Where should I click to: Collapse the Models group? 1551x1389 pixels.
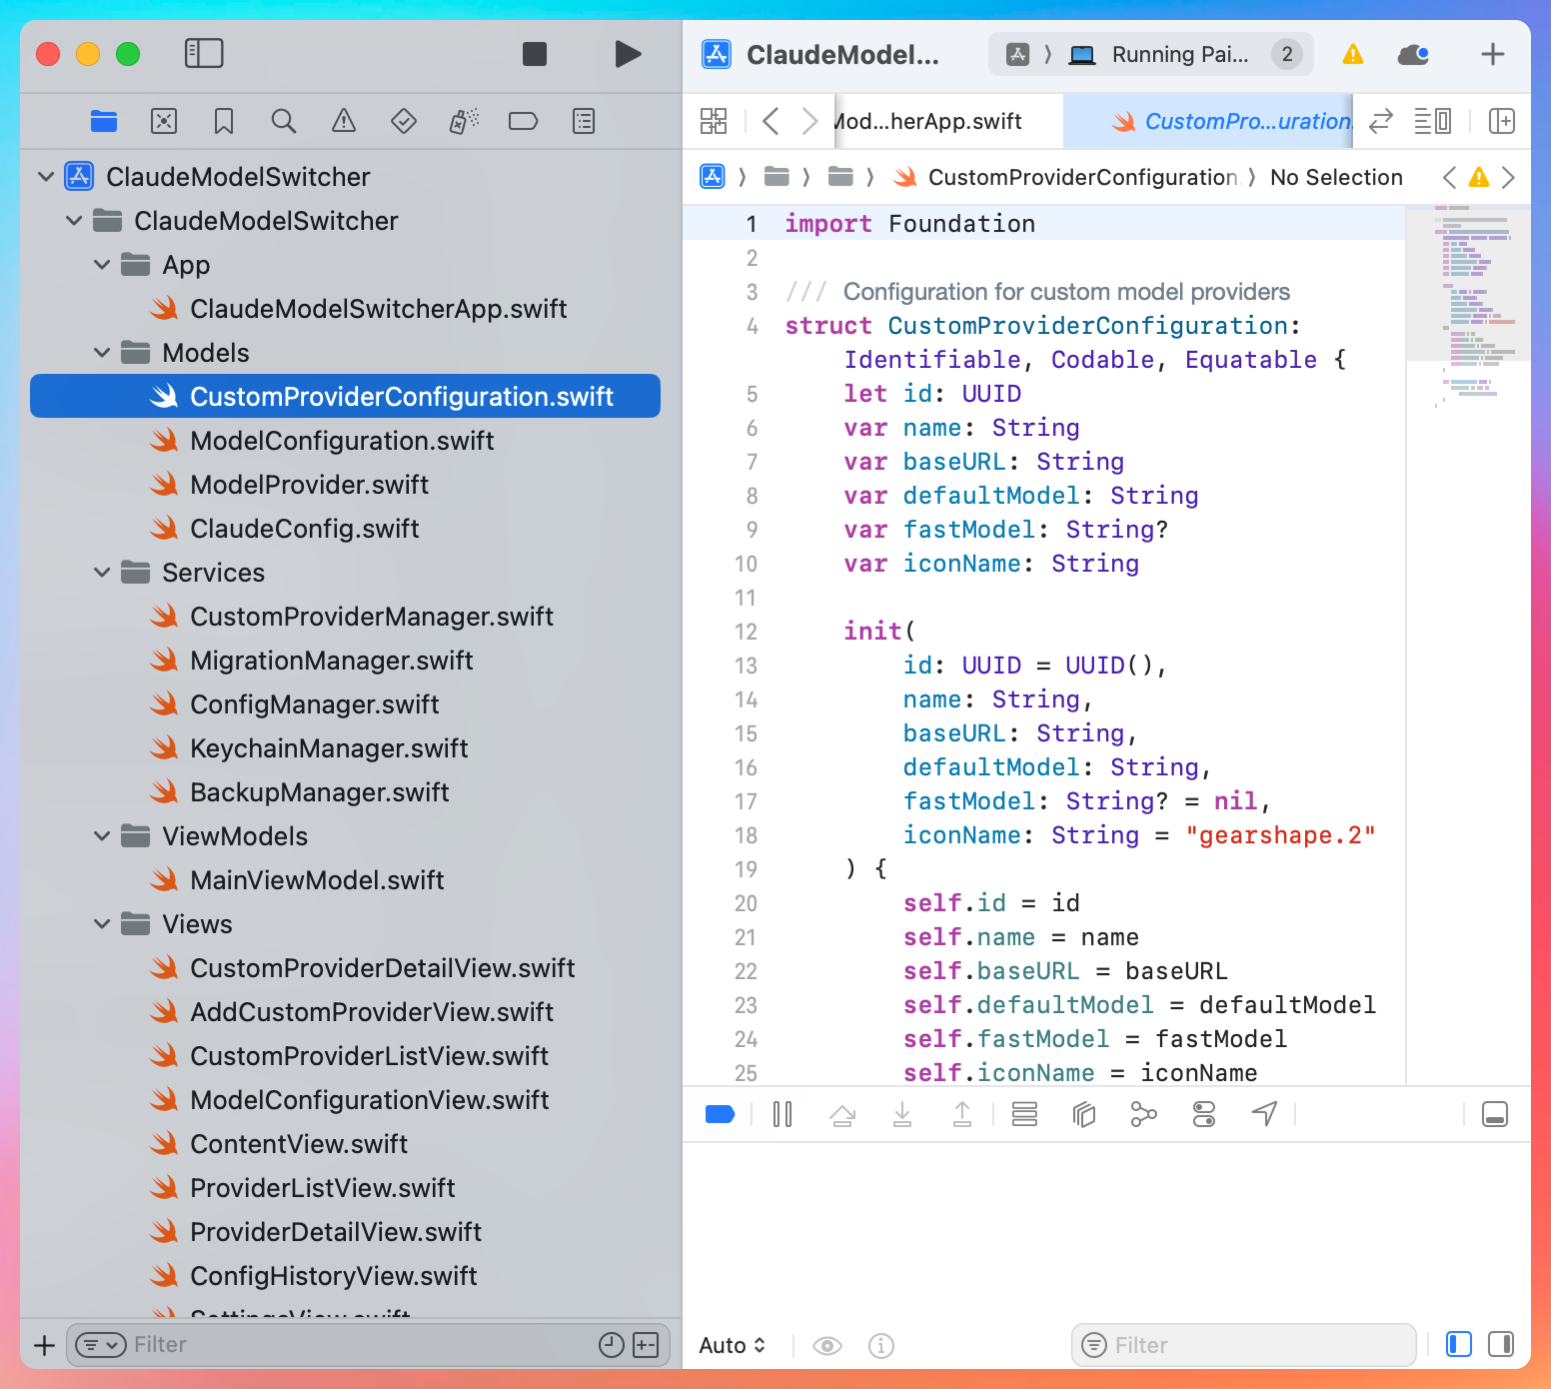click(101, 353)
